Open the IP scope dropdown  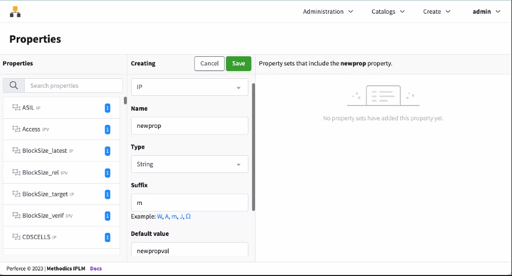[189, 87]
